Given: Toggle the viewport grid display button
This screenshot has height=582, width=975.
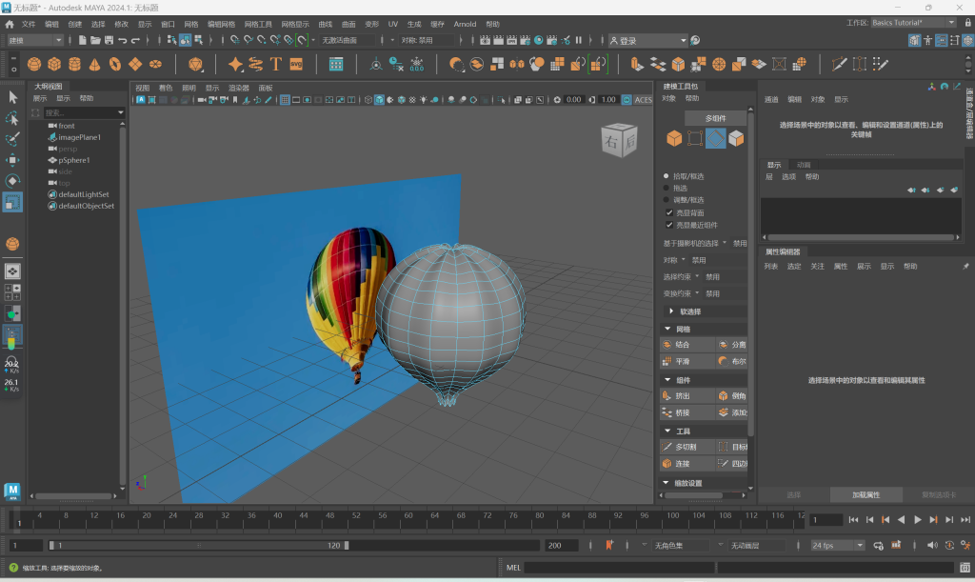Looking at the screenshot, I should point(285,100).
